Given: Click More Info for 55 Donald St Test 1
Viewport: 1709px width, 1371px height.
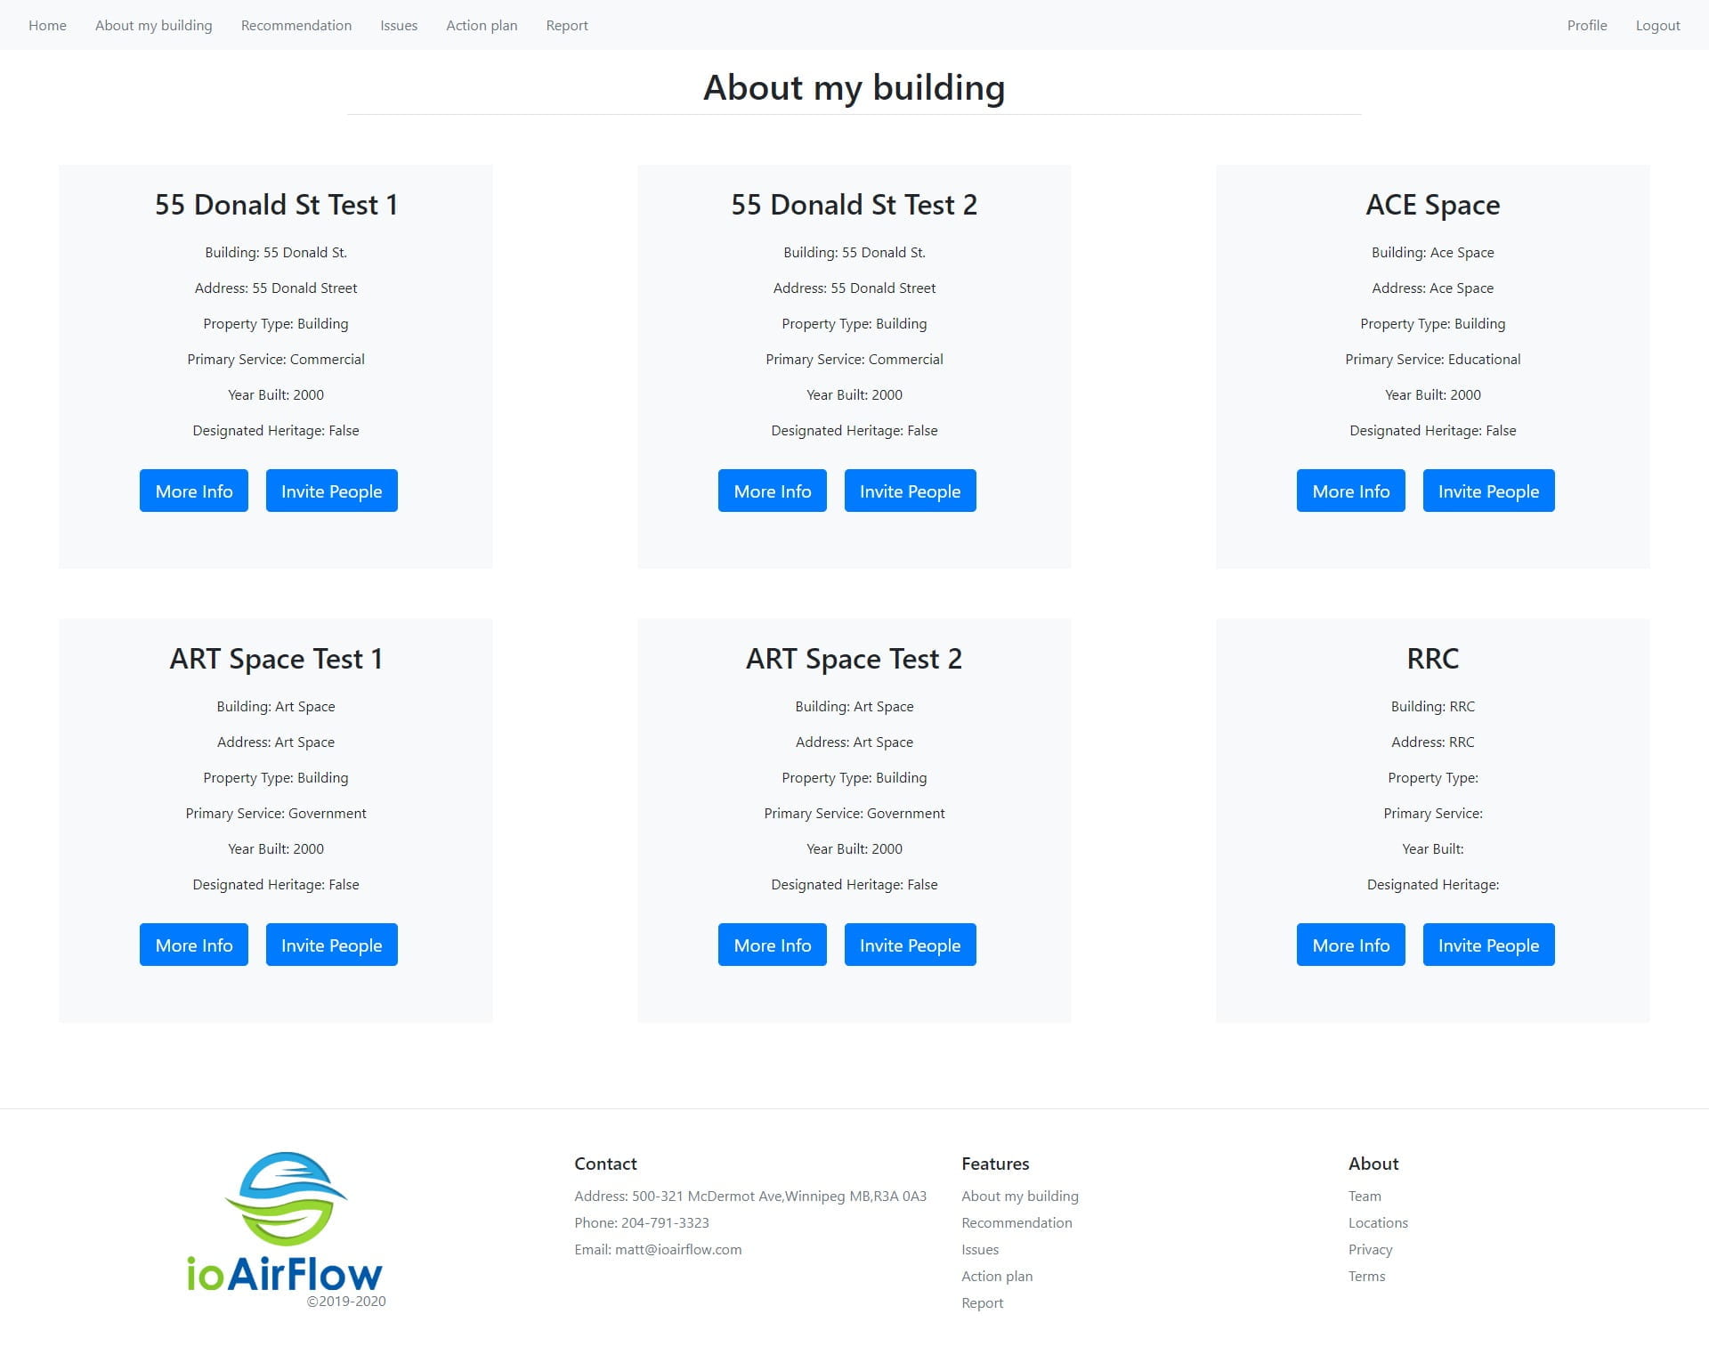Looking at the screenshot, I should (x=193, y=491).
